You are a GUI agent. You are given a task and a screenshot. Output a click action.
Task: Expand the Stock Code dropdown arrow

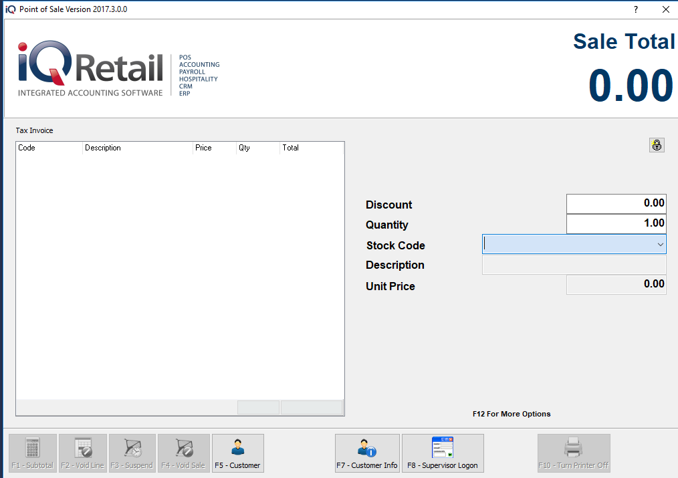pos(660,245)
